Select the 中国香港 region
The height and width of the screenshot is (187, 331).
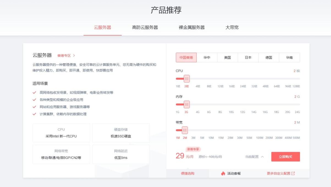coord(186,57)
